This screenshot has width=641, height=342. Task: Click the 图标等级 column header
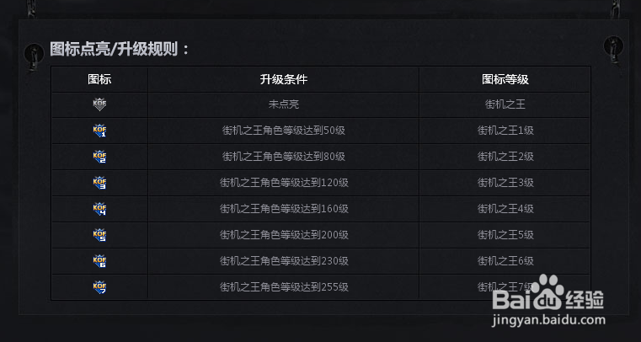pyautogui.click(x=505, y=79)
